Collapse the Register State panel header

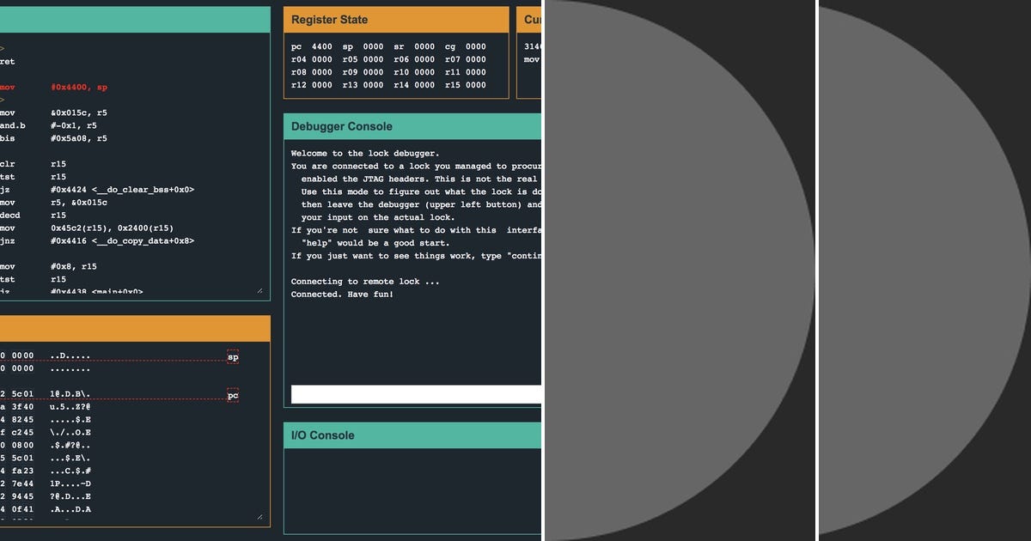tap(397, 19)
